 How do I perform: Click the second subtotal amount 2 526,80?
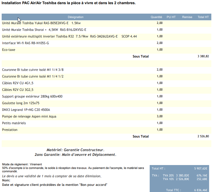pyautogui.click(x=203, y=136)
